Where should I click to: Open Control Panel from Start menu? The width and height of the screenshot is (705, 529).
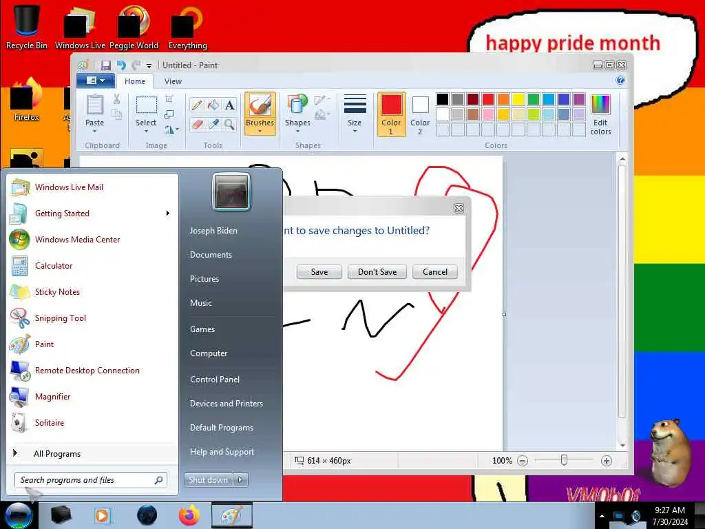pos(215,380)
